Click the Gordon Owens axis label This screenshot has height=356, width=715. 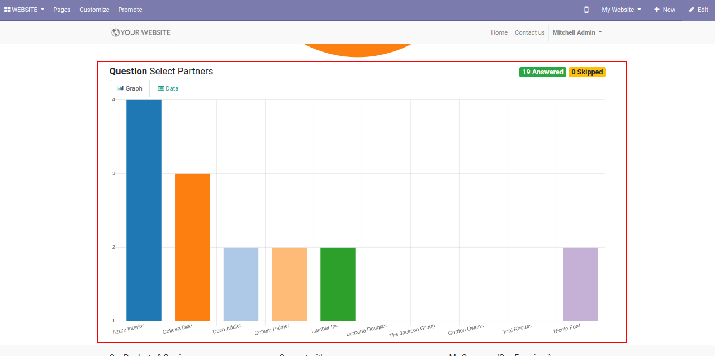coord(466,330)
